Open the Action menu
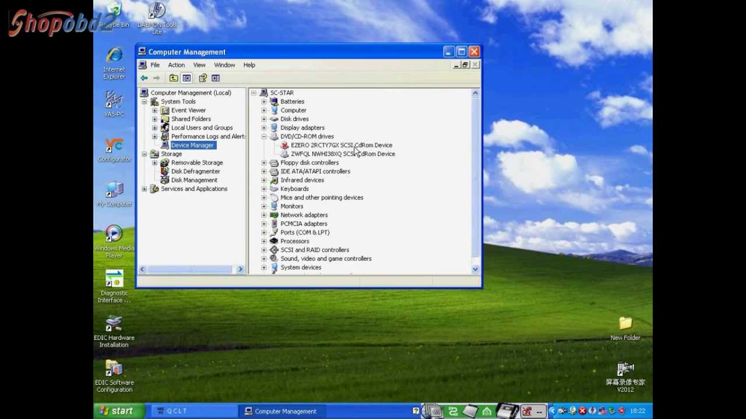The image size is (746, 419). point(176,65)
